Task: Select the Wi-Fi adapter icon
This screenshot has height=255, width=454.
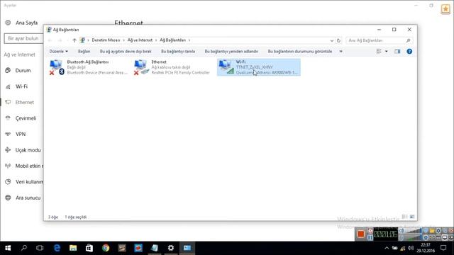Action: pyautogui.click(x=226, y=67)
